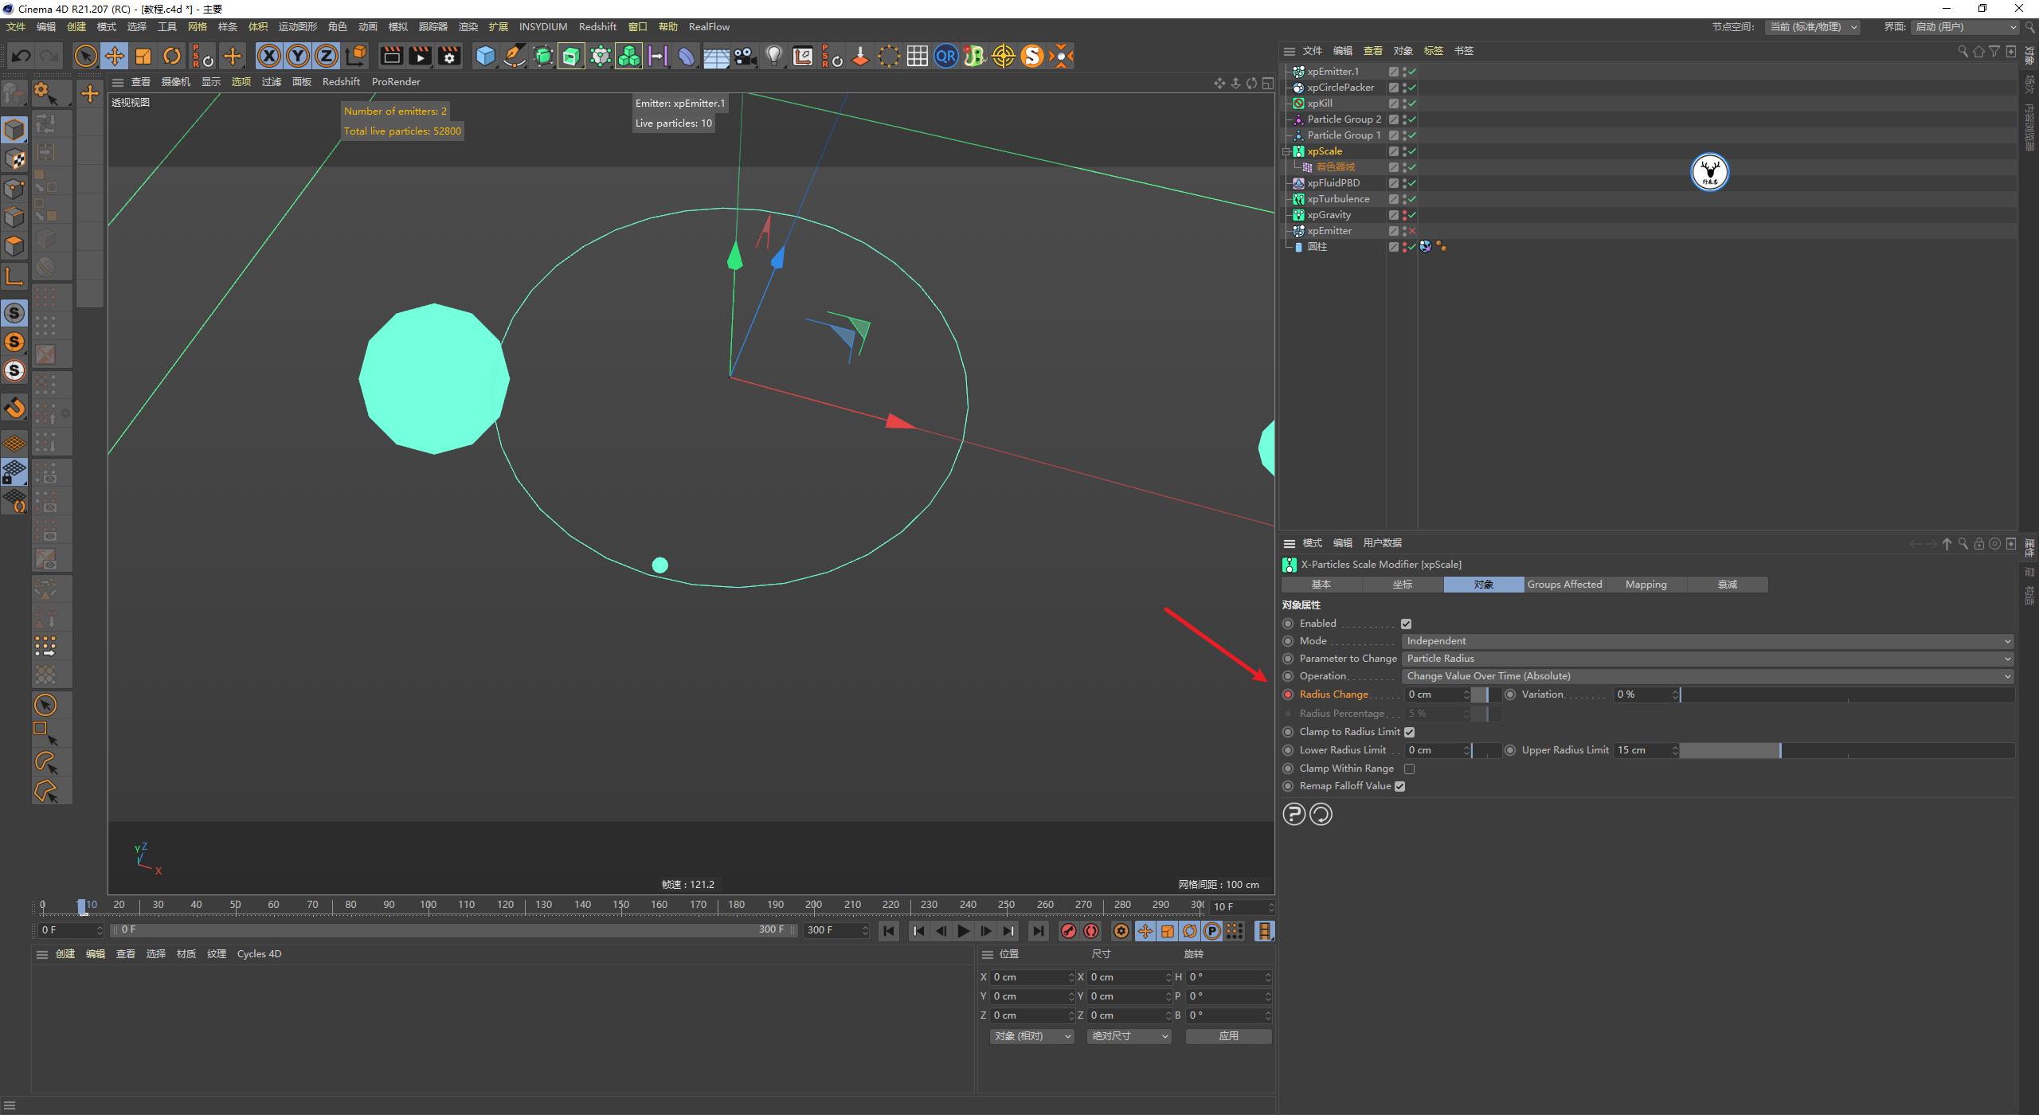This screenshot has height=1115, width=2039.
Task: Open the INSYDIUM menu
Action: [x=542, y=26]
